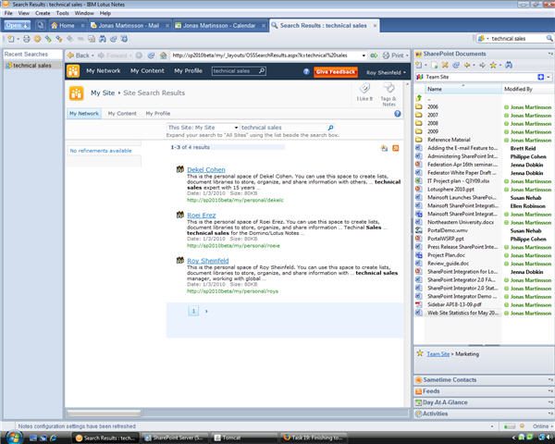The height and width of the screenshot is (444, 555).
Task: Click the navbar search magnifier icon
Action: point(262,71)
